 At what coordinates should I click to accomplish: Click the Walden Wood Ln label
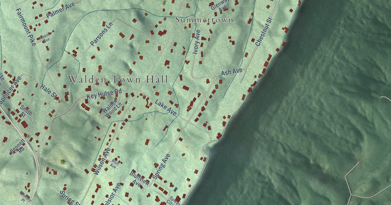[x=112, y=108]
